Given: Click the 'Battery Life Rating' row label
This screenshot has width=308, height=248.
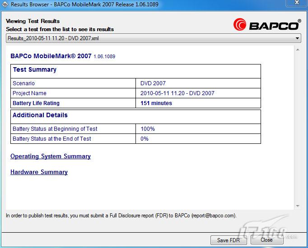Looking at the screenshot, I should (x=36, y=103).
